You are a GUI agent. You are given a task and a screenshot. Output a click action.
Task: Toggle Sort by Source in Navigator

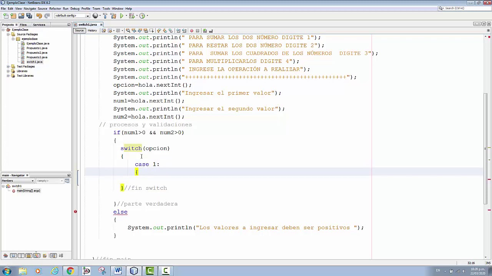pos(61,256)
